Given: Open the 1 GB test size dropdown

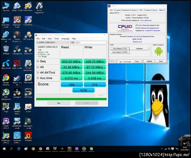Looking at the screenshot, I should pyautogui.click(x=74, y=43).
